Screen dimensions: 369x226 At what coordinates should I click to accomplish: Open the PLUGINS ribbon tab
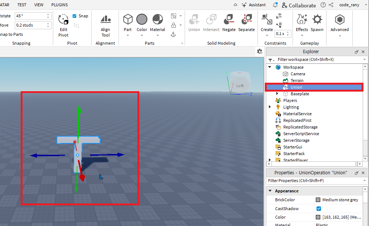tap(59, 5)
